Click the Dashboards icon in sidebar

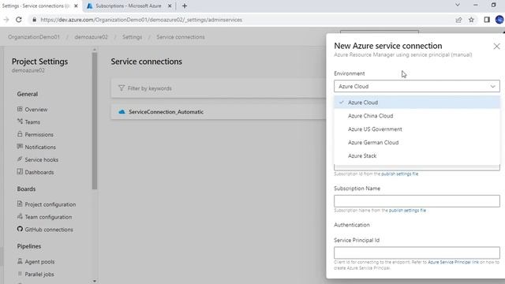click(x=20, y=172)
